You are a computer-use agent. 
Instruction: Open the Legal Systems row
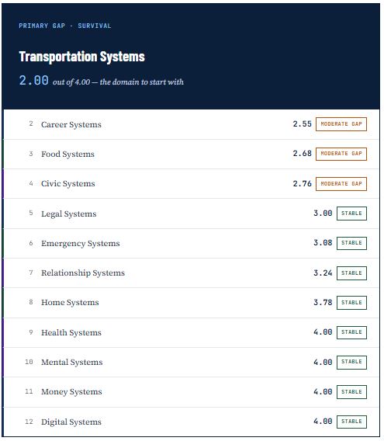pyautogui.click(x=192, y=214)
